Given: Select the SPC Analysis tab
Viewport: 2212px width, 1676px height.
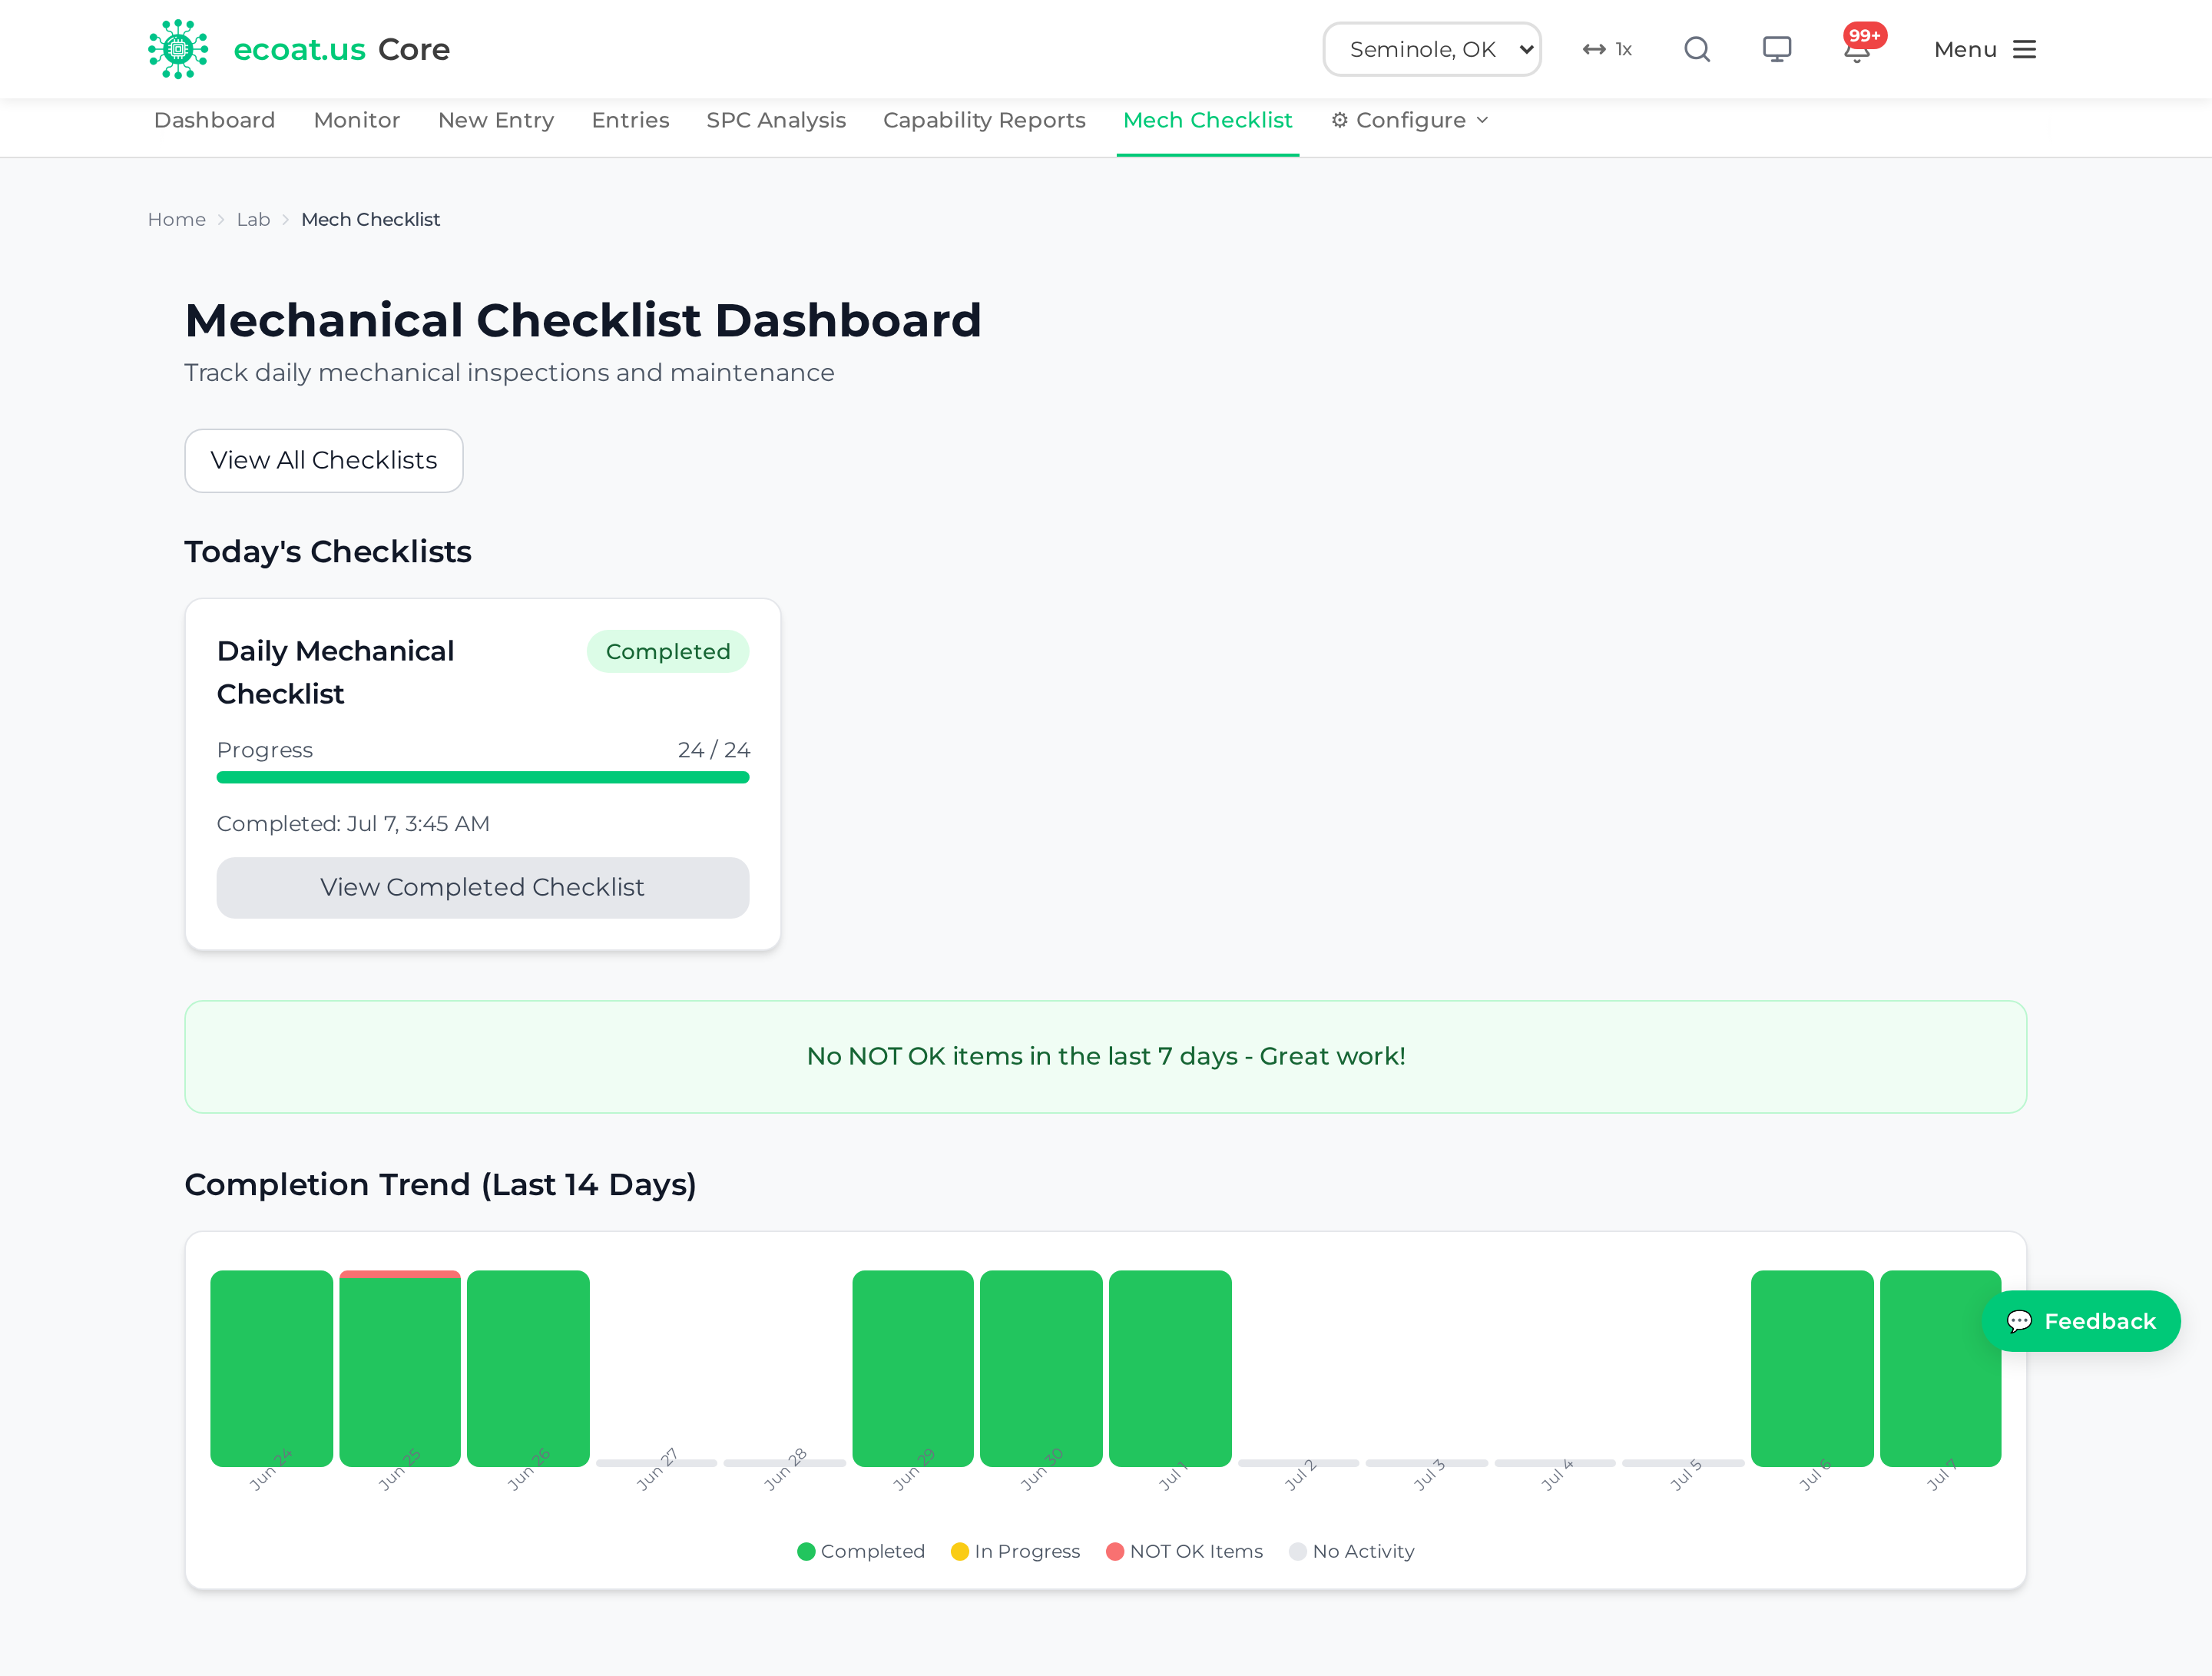Looking at the screenshot, I should (x=776, y=120).
